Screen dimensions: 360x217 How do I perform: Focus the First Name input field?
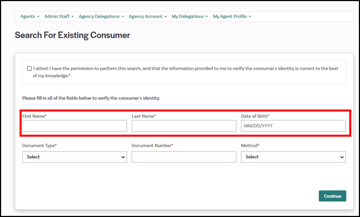point(74,126)
